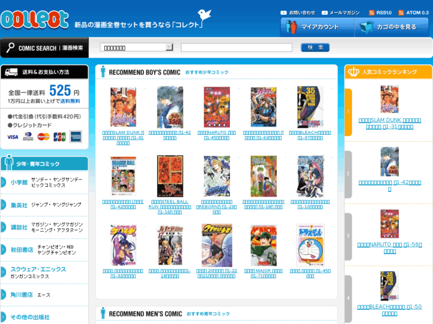Open the REBORN cover thumbnail
The width and height of the screenshot is (433, 324).
click(x=217, y=176)
